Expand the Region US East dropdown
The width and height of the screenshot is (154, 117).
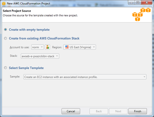[80, 47]
